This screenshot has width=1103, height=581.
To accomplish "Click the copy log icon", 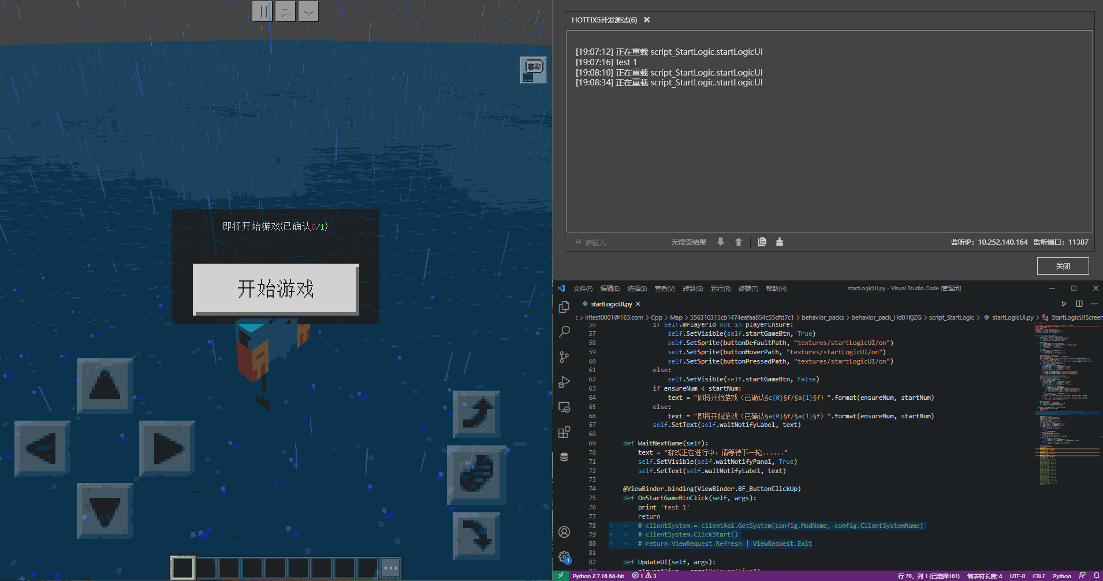I will 762,242.
